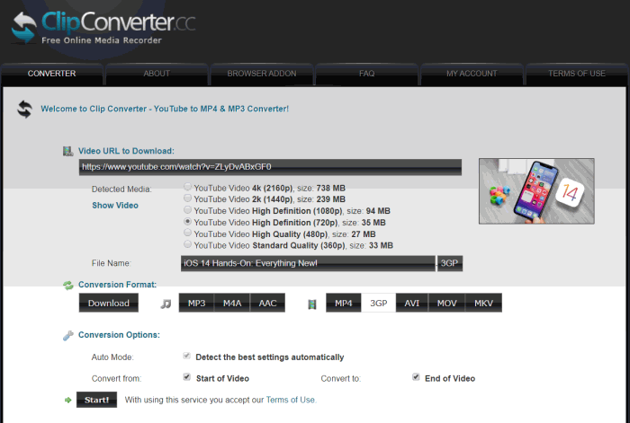Toggle the Start of Video checkbox
The width and height of the screenshot is (630, 423).
click(187, 377)
